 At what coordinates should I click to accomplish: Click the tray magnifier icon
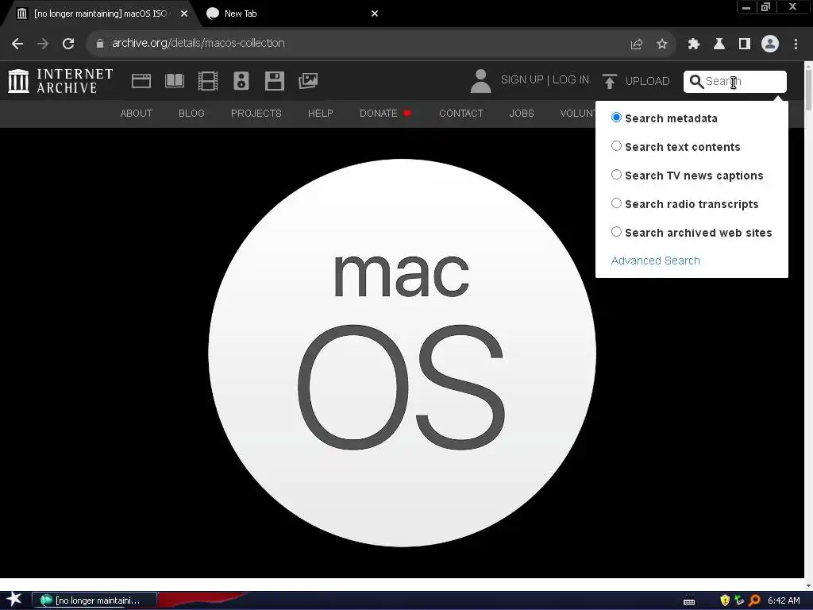(x=754, y=600)
